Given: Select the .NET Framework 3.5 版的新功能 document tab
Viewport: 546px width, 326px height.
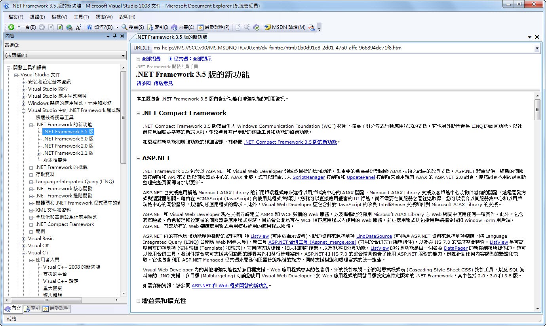Looking at the screenshot, I should 171,37.
